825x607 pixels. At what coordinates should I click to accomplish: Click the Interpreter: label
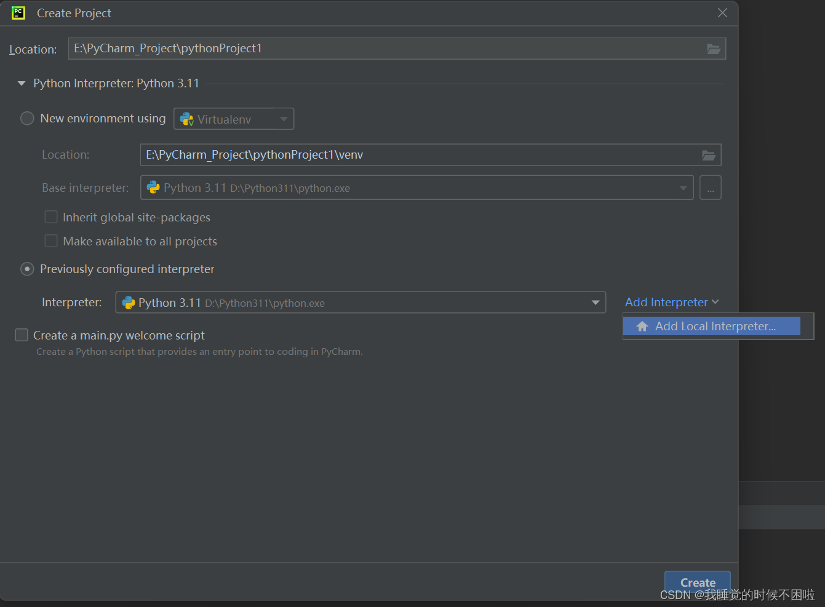tap(72, 302)
